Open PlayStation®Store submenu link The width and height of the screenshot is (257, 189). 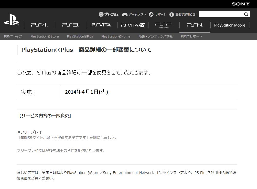point(45,36)
